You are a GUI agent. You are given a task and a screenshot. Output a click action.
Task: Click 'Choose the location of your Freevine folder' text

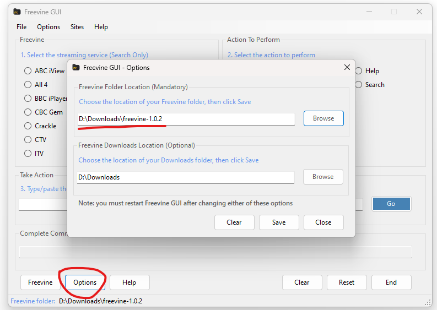165,102
